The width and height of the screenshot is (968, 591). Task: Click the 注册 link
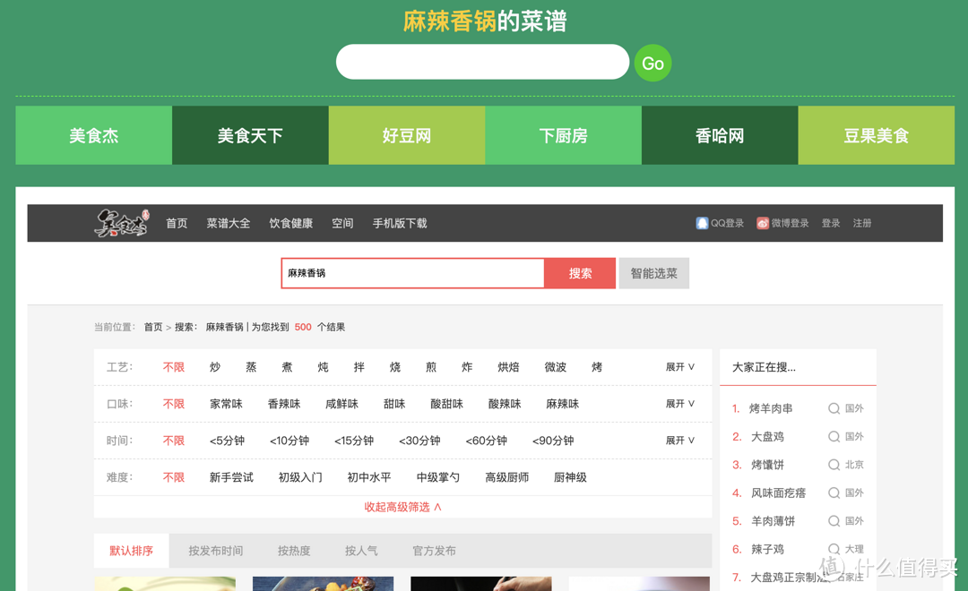(x=862, y=223)
